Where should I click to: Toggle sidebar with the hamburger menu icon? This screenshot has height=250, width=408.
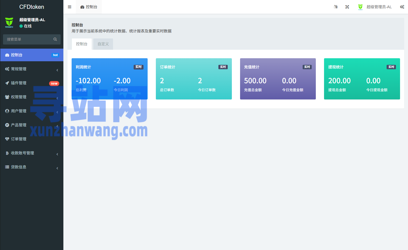click(x=69, y=7)
